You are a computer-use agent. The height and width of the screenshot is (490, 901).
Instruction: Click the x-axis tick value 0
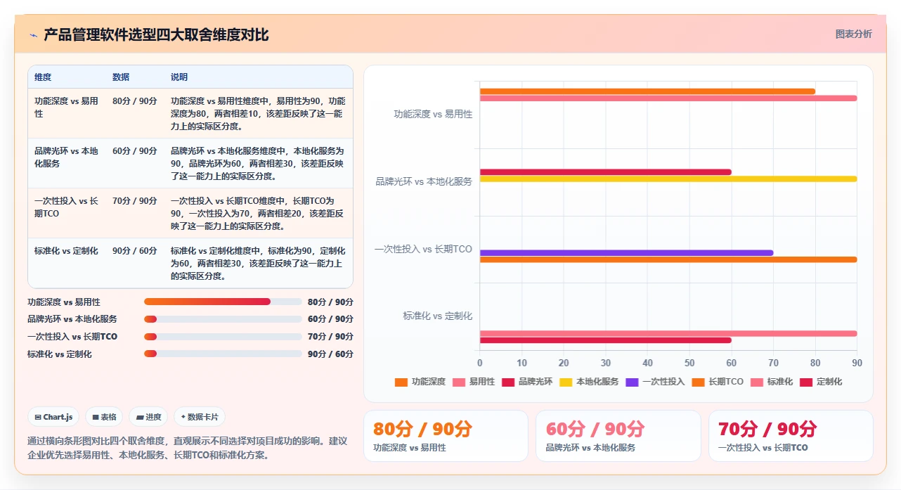[480, 363]
